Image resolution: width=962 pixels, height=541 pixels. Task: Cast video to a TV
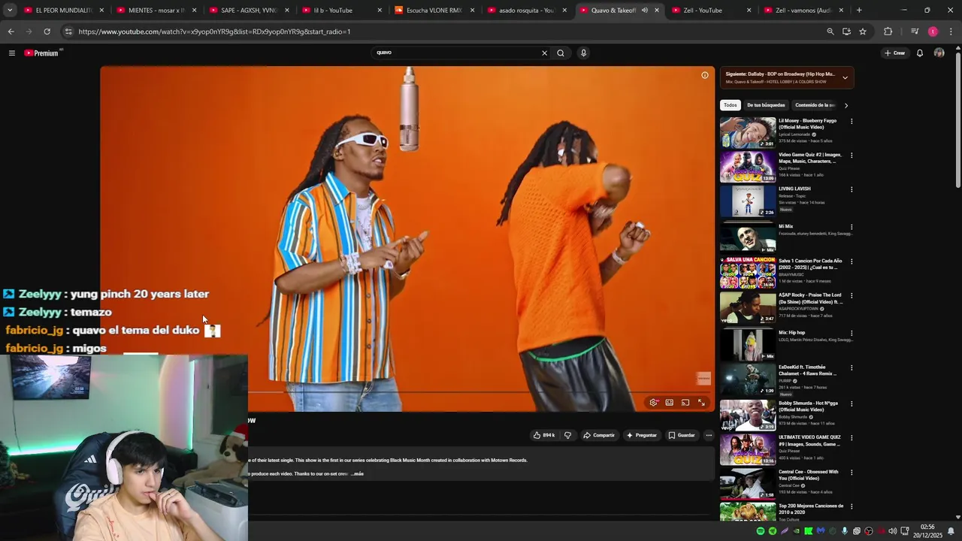(x=685, y=403)
